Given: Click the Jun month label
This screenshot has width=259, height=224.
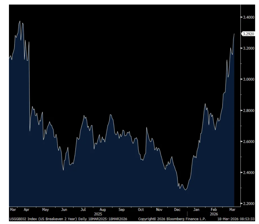Looking at the screenshot, I should [x=64, y=209].
